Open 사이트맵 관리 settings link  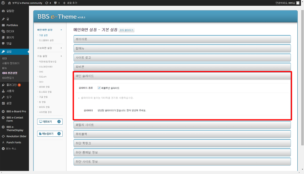pyautogui.click(x=45, y=112)
